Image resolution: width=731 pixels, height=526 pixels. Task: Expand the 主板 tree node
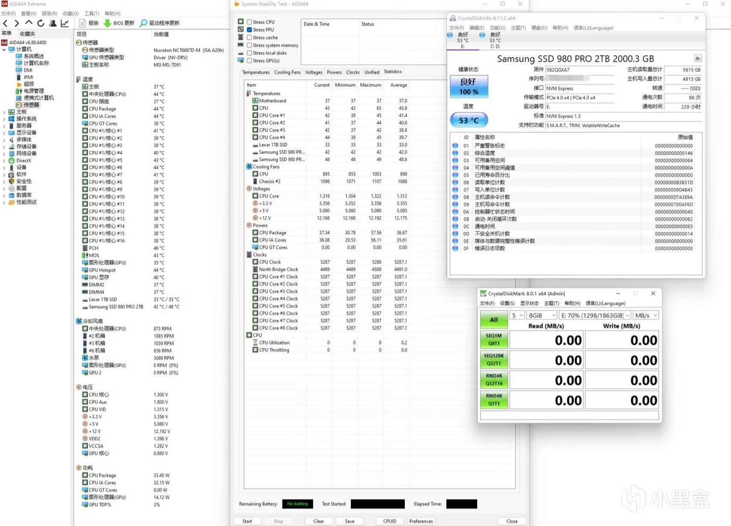pyautogui.click(x=4, y=112)
